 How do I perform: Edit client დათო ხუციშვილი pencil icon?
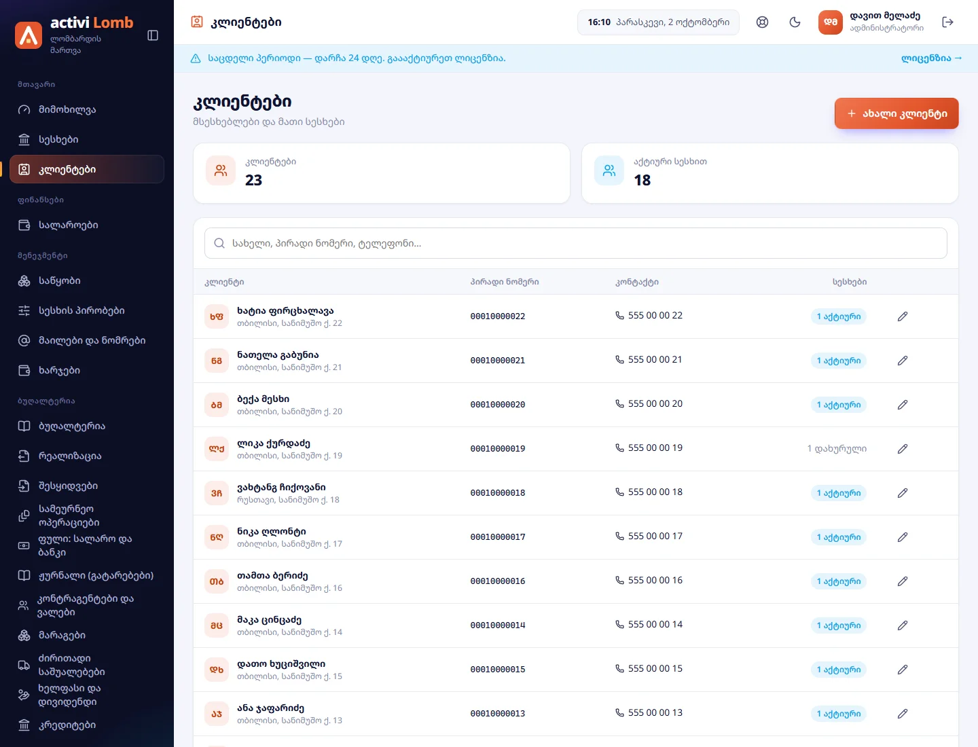[x=903, y=670]
